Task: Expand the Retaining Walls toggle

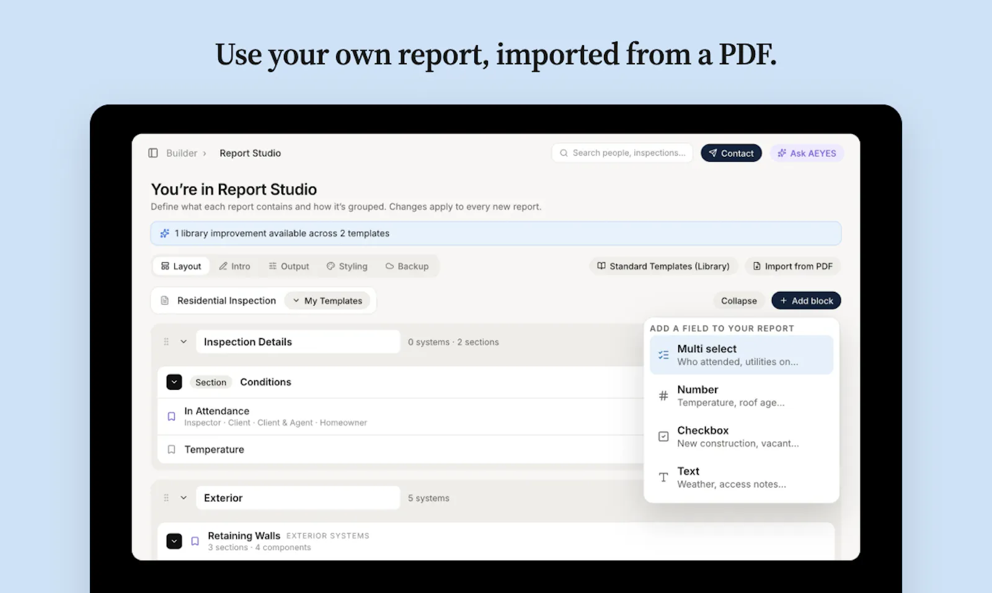Action: click(x=174, y=541)
